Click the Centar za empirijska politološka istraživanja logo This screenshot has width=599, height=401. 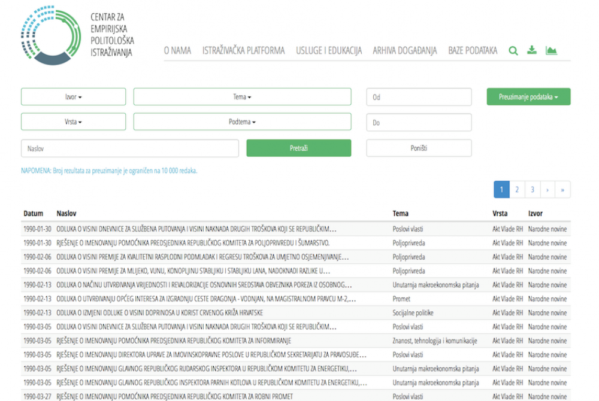click(x=77, y=35)
